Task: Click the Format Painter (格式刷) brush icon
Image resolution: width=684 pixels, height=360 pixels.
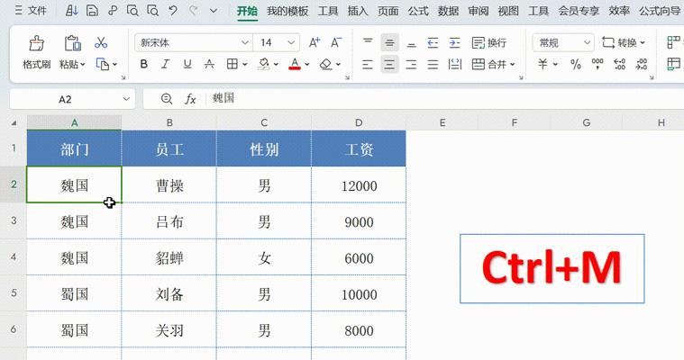Action: [x=37, y=43]
